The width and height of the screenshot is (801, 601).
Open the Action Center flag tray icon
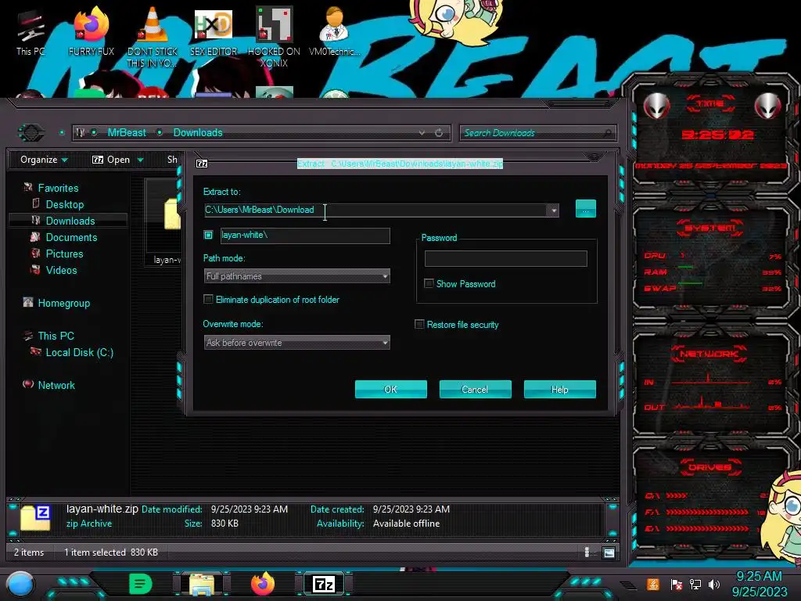point(677,585)
